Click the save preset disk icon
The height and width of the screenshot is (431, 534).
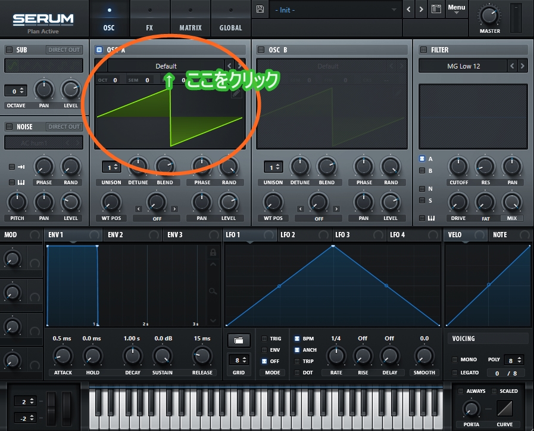[x=260, y=9]
